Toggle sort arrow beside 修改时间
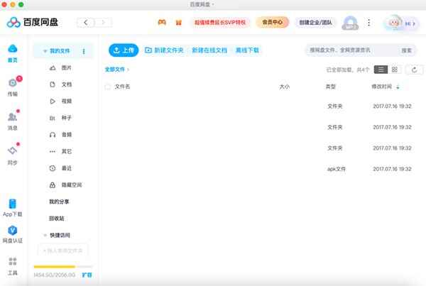The width and height of the screenshot is (426, 286). [398, 87]
